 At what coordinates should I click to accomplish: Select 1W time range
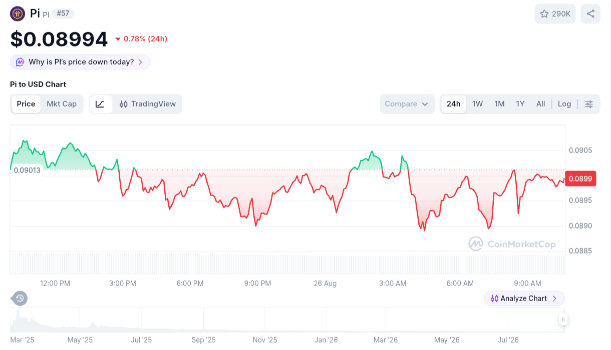click(477, 104)
